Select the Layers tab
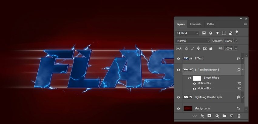 tap(181, 24)
